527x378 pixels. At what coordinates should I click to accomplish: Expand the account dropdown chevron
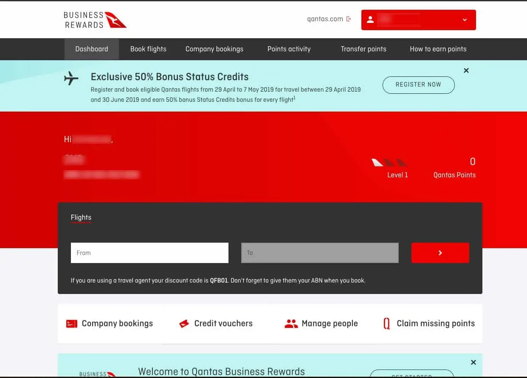pyautogui.click(x=465, y=20)
